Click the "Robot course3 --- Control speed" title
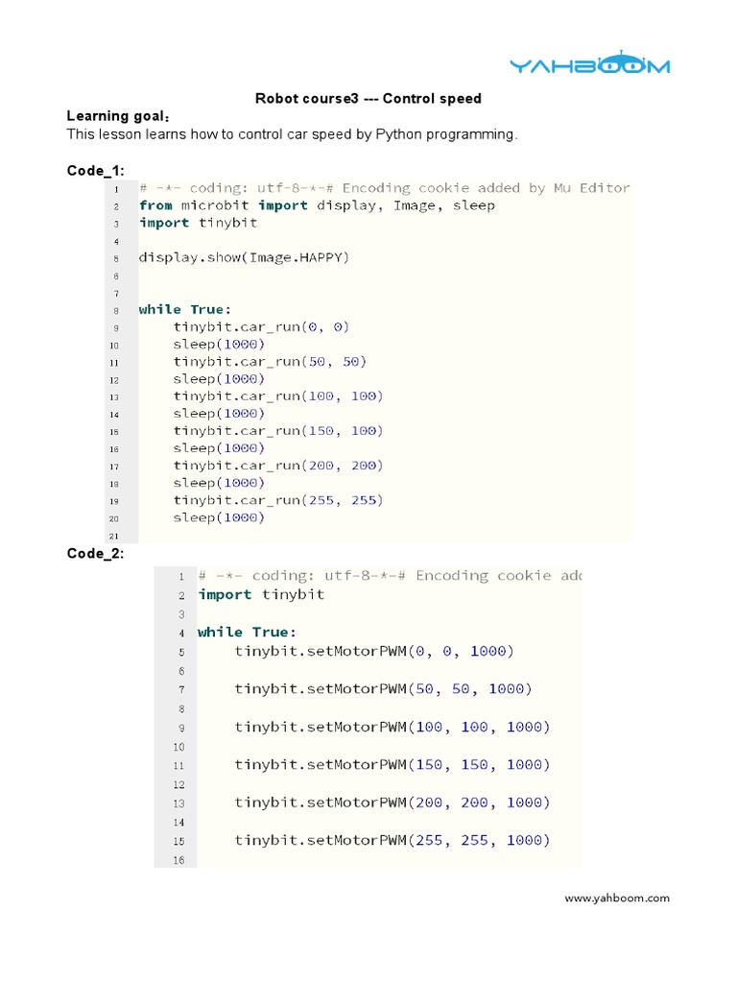Image resolution: width=737 pixels, height=983 pixels. coord(368,98)
